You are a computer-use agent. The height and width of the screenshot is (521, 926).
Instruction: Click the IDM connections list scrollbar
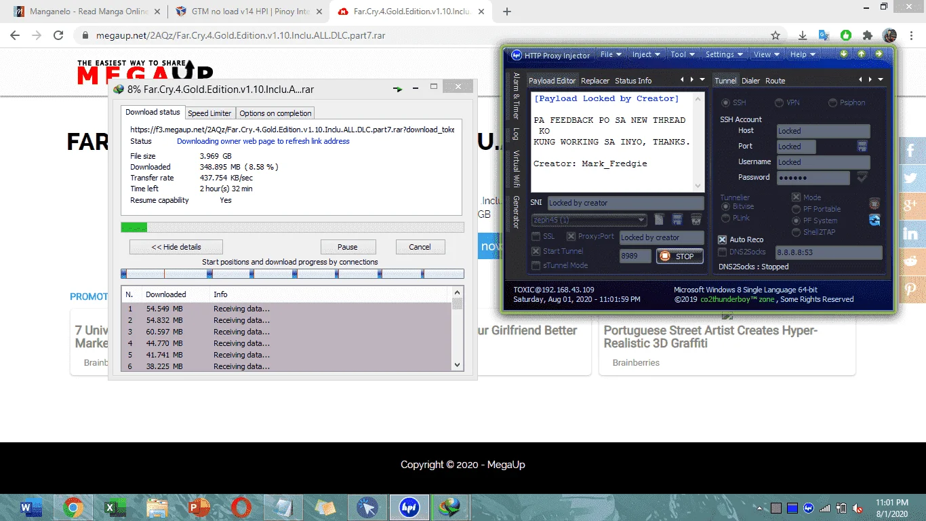coord(458,329)
